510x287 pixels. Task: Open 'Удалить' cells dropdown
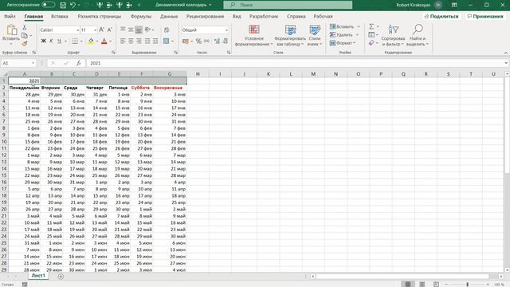[x=357, y=35]
